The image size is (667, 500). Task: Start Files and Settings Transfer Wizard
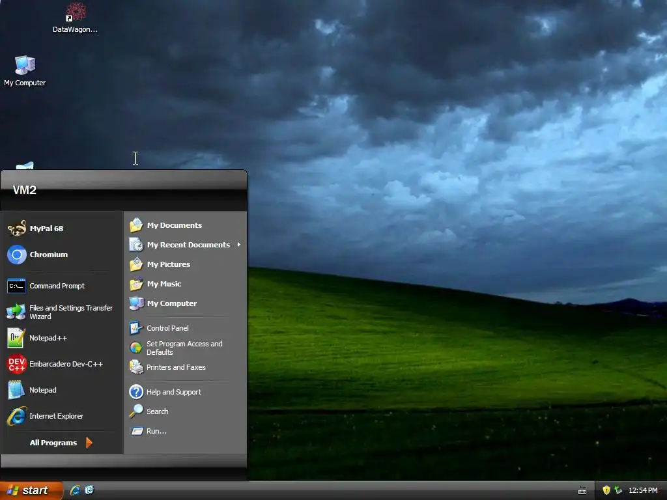coord(62,312)
